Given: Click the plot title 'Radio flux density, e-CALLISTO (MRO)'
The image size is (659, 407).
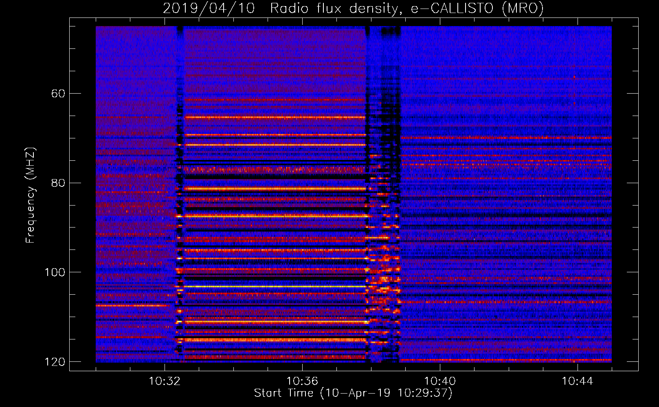Looking at the screenshot, I should pos(407,8).
